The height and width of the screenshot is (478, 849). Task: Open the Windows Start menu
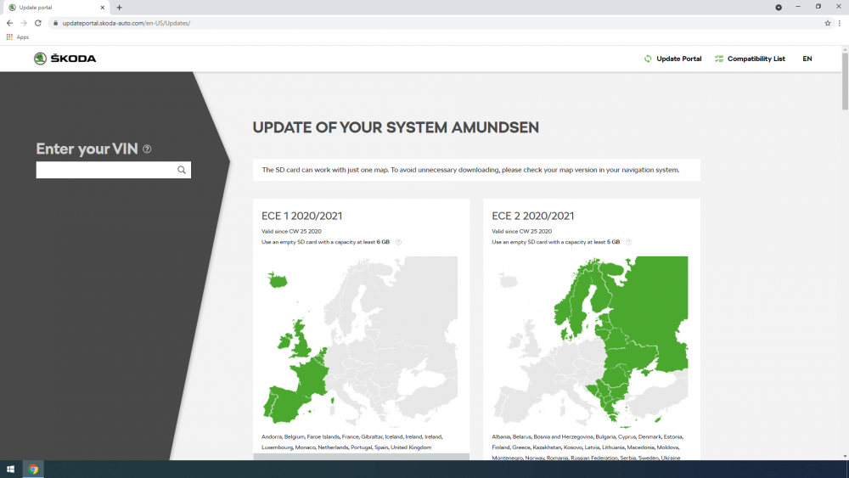tap(10, 470)
